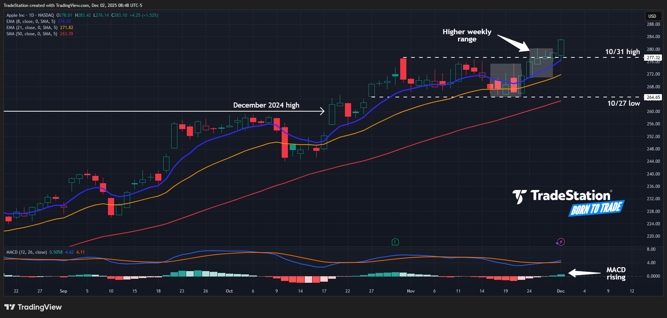Click the earnings "E" marker icon
Viewport: 667px width, 318px height.
(x=395, y=242)
